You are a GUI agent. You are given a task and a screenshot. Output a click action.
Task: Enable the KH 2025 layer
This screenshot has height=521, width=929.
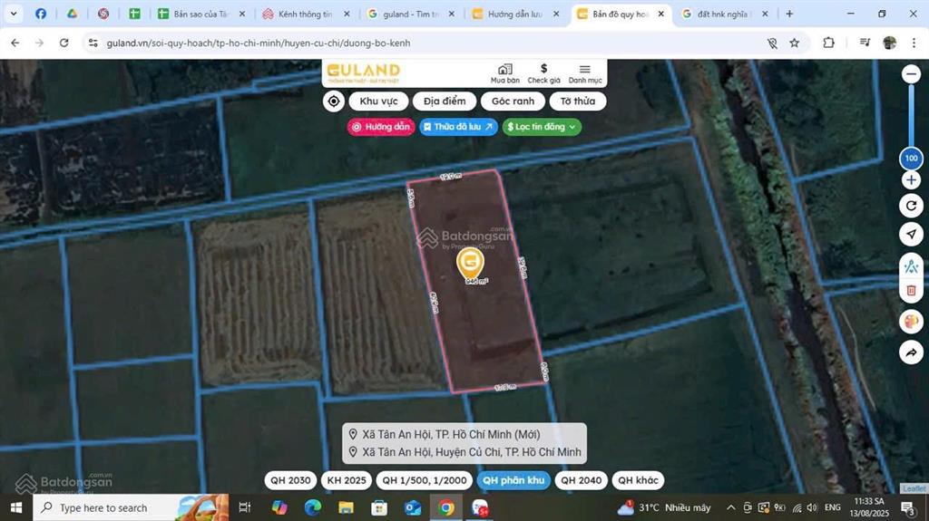(346, 480)
